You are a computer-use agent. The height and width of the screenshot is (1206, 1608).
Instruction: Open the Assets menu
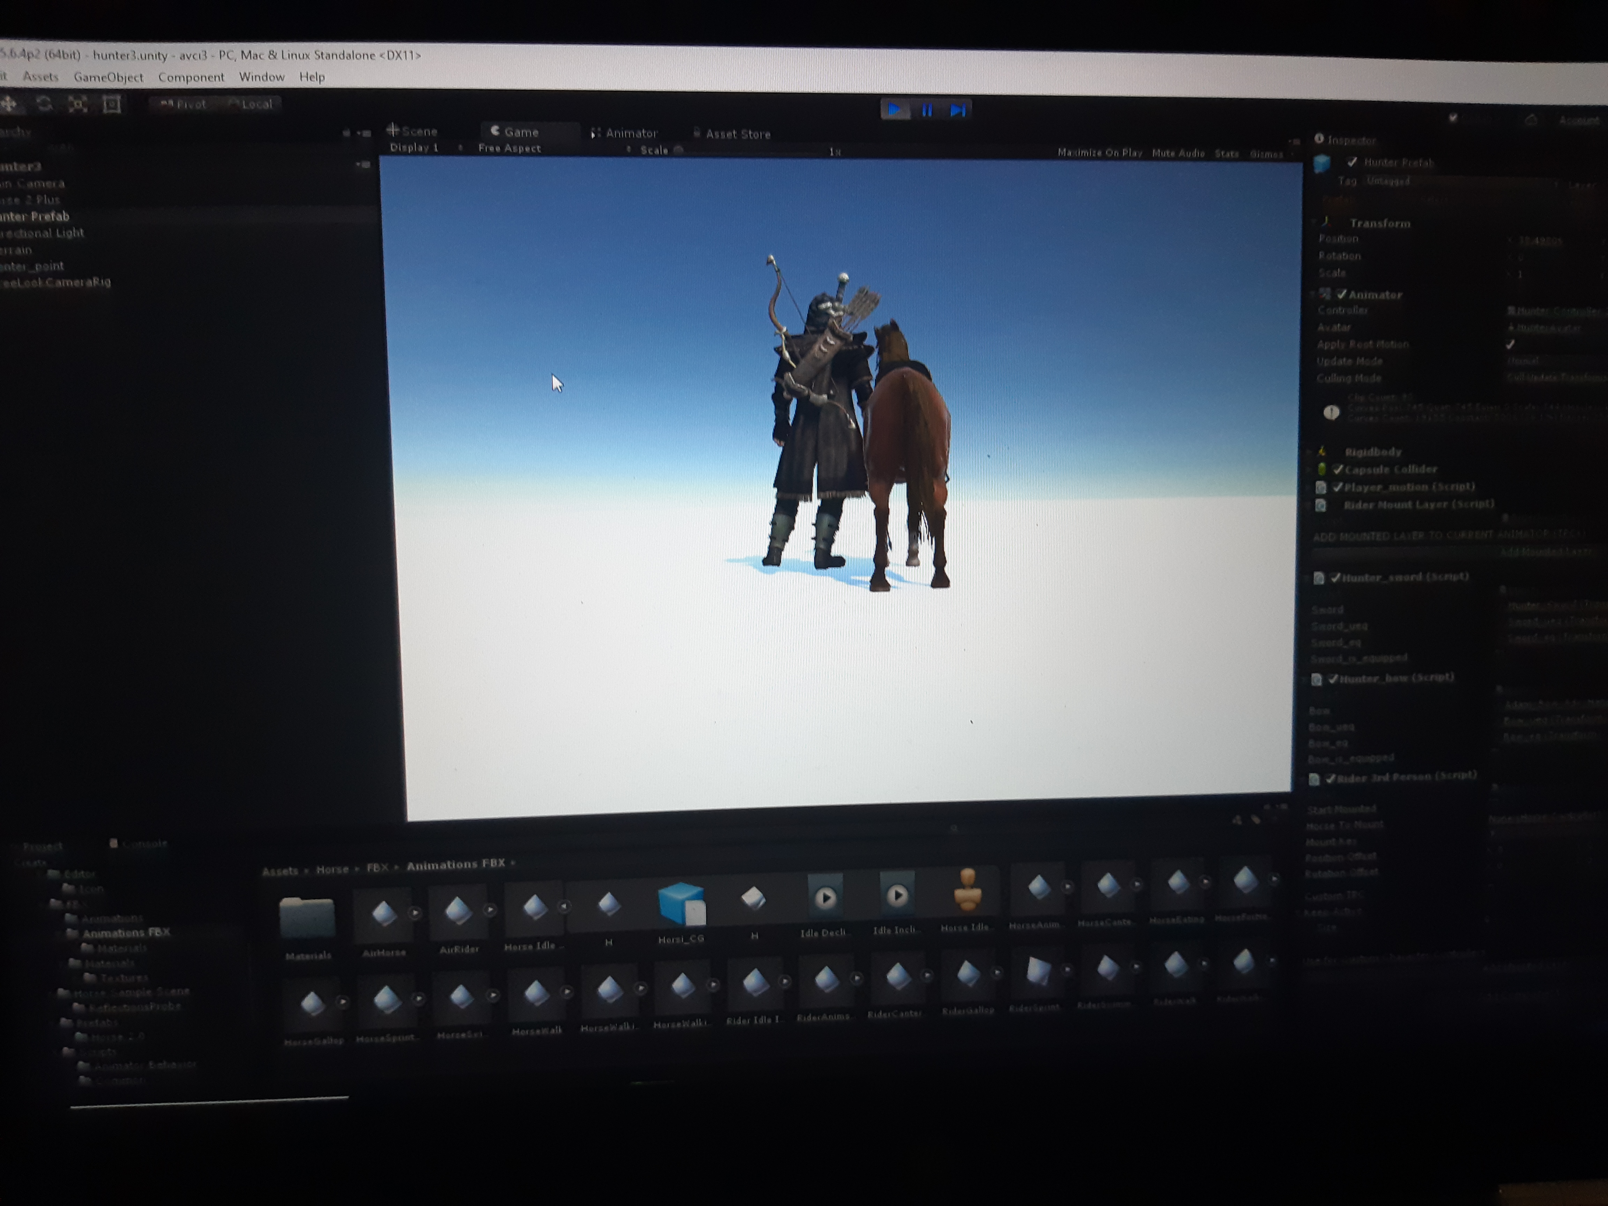point(40,76)
